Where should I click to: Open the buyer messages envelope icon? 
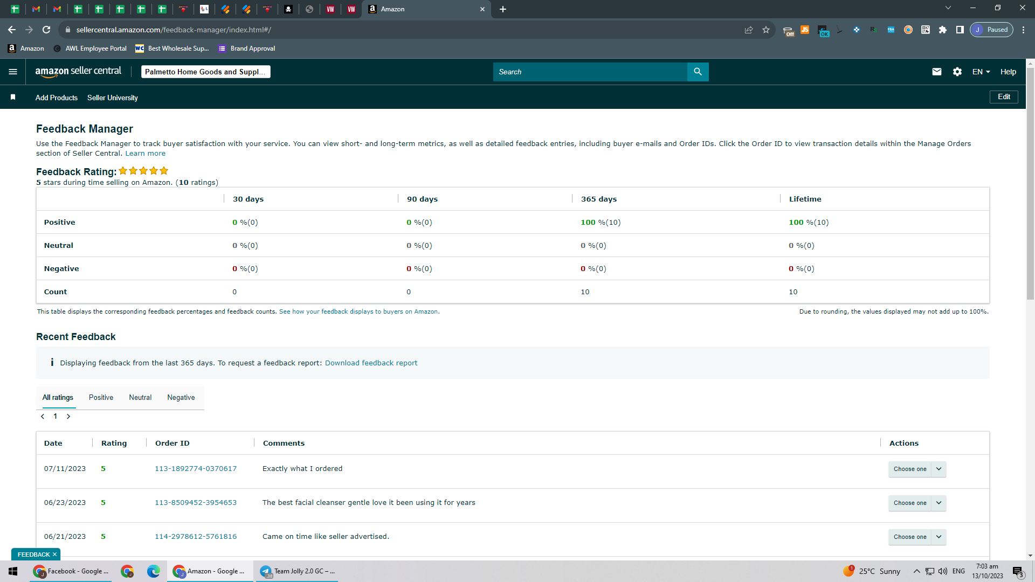pos(937,72)
